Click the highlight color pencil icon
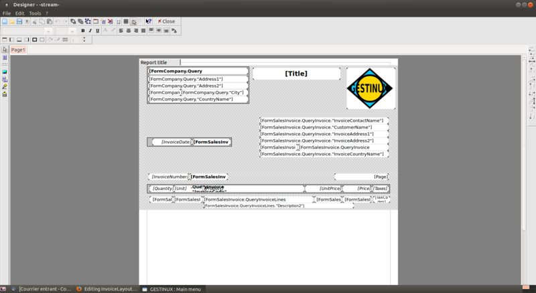This screenshot has width=536, height=293. coord(113,31)
